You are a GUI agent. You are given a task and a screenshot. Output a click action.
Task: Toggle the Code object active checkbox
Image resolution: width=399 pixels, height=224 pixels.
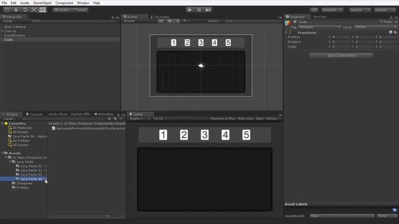295,22
